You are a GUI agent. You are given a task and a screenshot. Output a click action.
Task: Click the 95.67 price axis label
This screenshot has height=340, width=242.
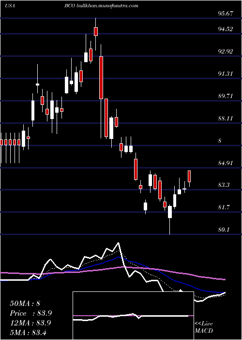click(226, 13)
